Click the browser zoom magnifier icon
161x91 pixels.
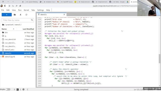tap(17, 6)
